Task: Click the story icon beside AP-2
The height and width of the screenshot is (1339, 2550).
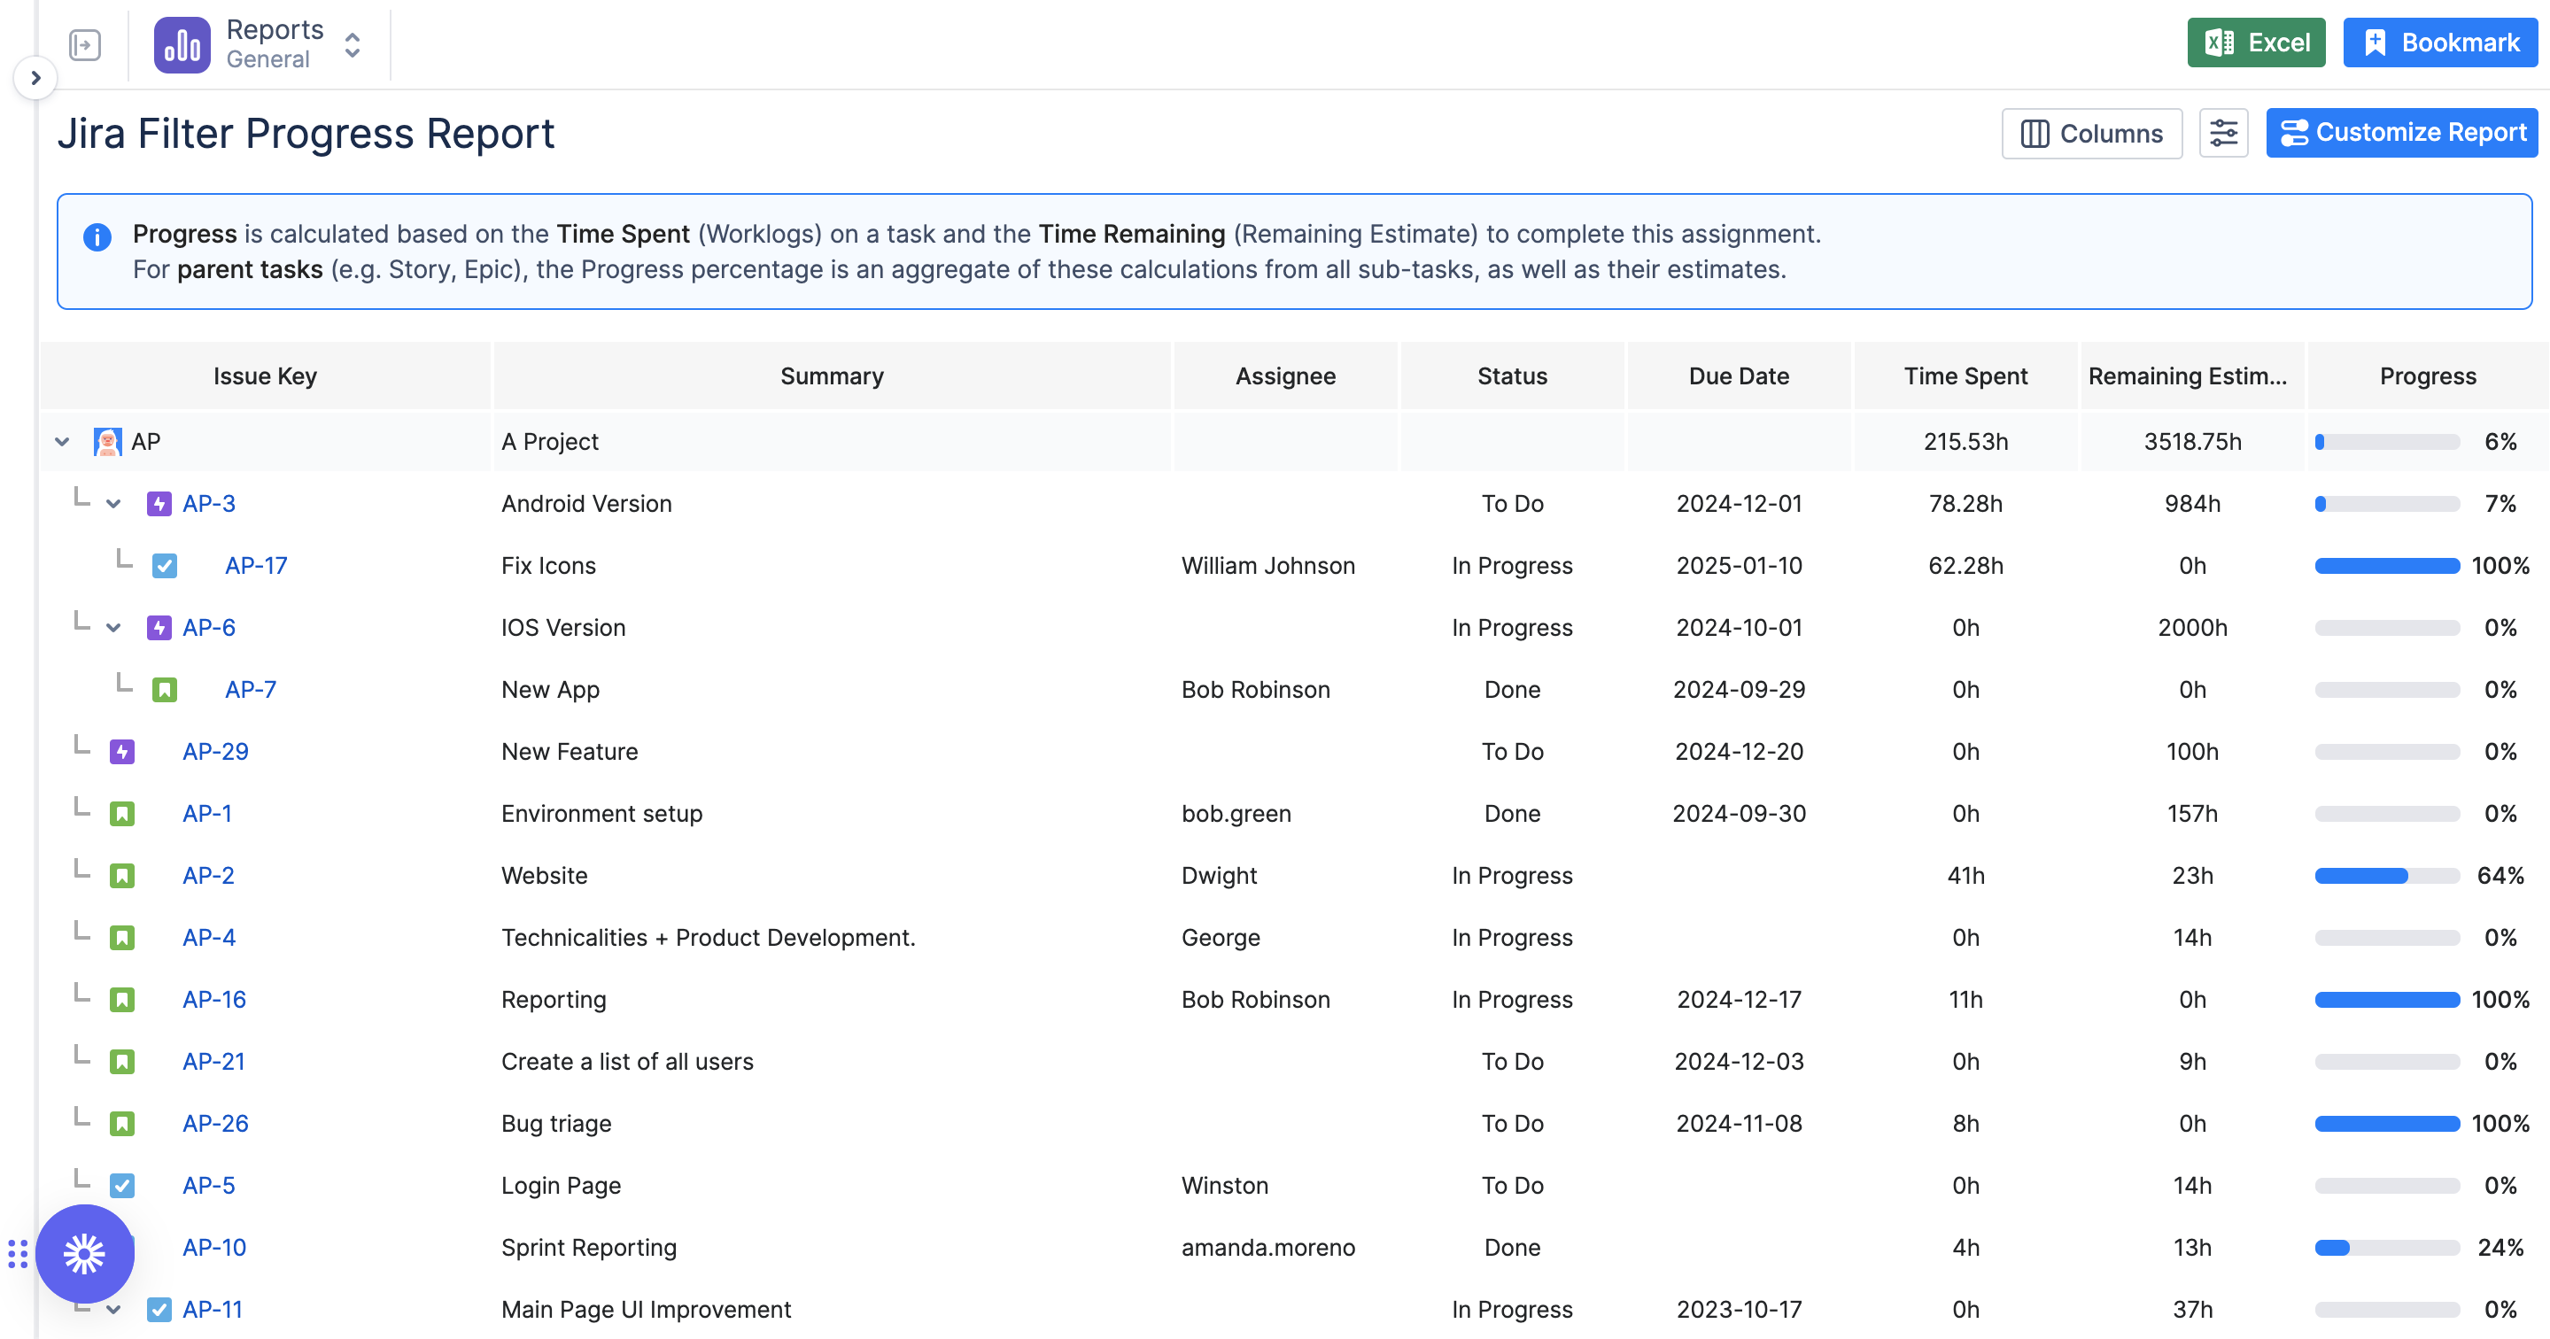Action: [121, 876]
